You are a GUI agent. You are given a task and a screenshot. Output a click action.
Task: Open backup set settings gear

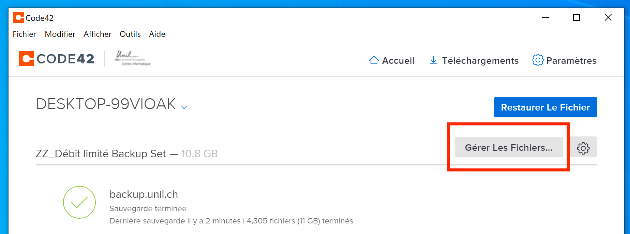pos(583,148)
